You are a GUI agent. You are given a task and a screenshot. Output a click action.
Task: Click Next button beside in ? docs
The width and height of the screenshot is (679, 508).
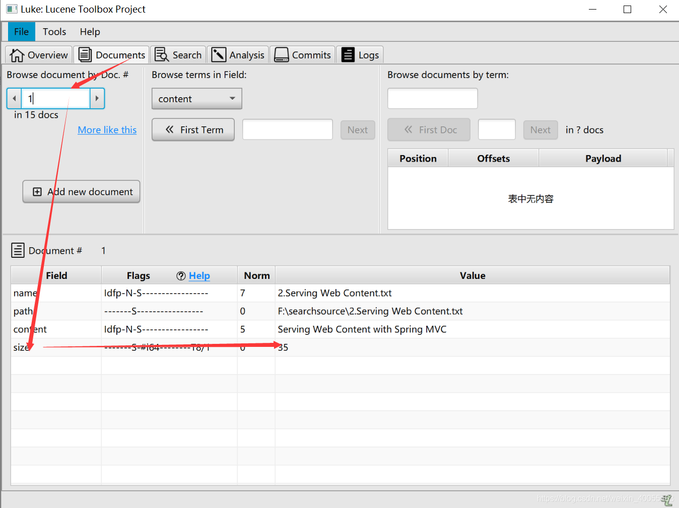[x=540, y=130]
